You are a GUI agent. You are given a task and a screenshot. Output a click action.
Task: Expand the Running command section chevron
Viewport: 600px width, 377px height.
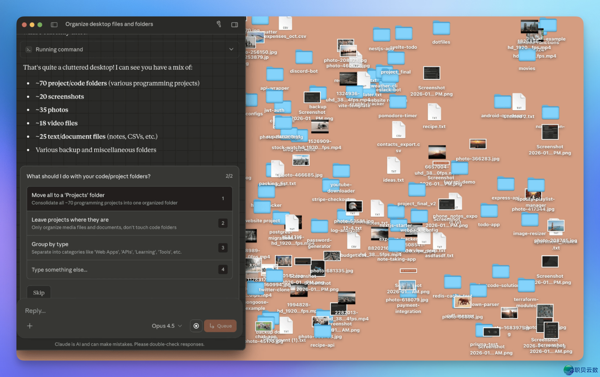[x=231, y=49]
